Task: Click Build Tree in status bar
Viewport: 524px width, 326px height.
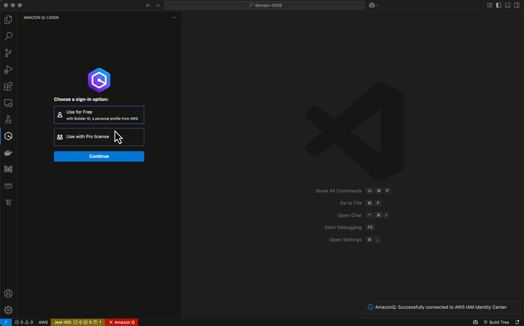Action: pyautogui.click(x=496, y=322)
